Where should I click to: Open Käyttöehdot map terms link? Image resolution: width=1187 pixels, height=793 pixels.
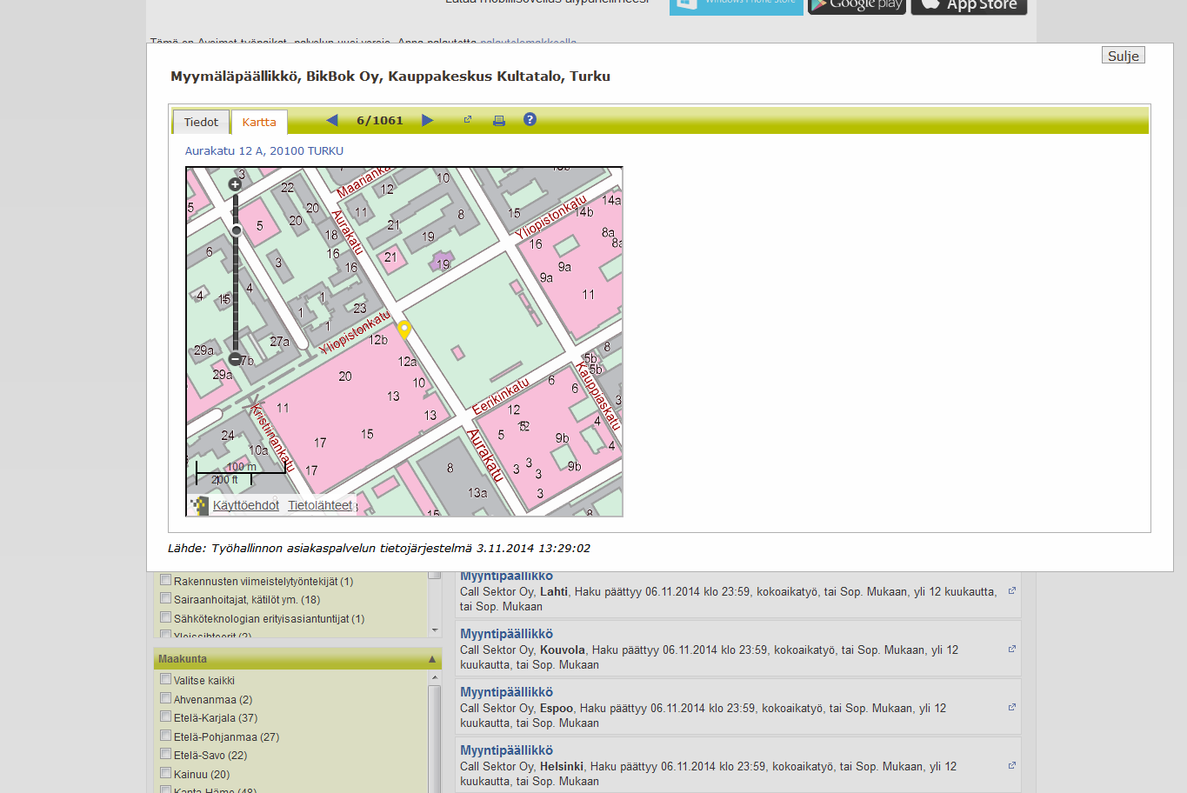coord(246,505)
